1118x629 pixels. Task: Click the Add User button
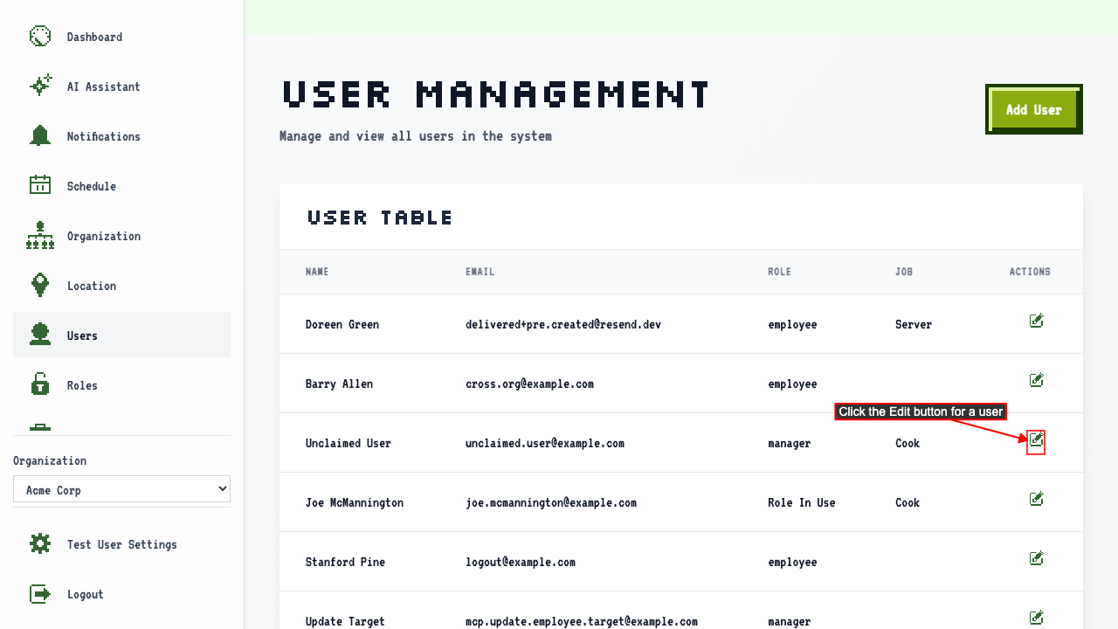tap(1034, 109)
